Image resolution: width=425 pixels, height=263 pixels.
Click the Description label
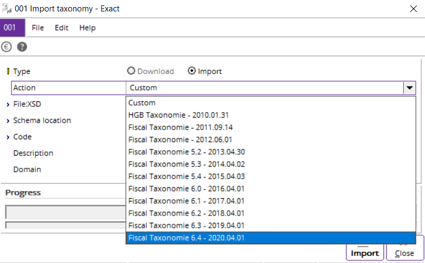[x=33, y=153]
